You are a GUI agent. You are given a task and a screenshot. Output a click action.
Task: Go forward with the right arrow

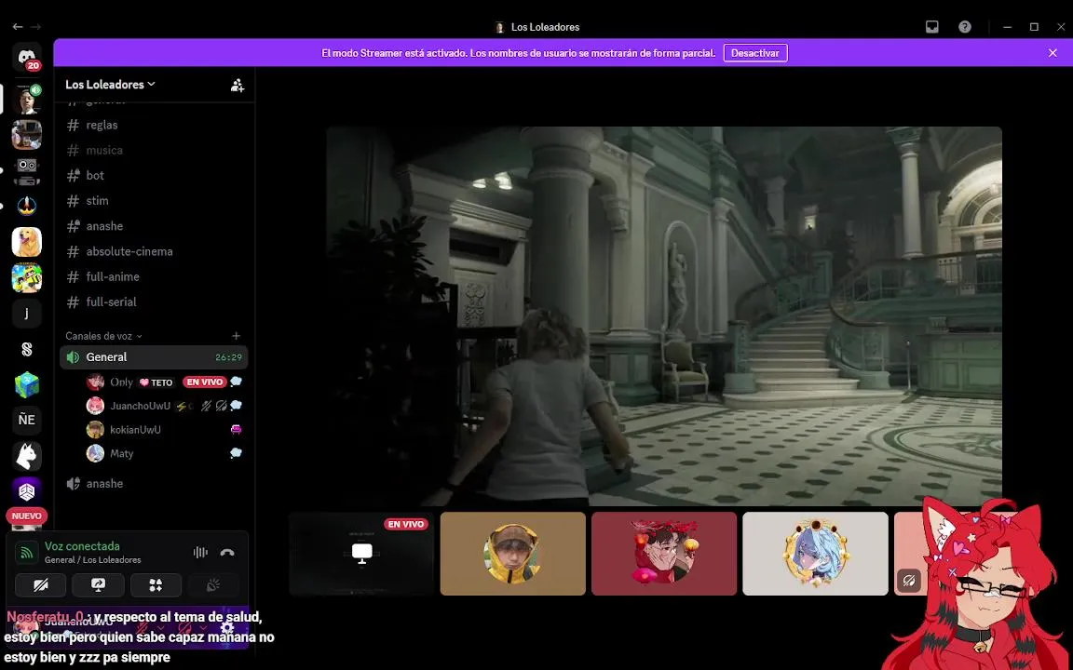tap(35, 27)
